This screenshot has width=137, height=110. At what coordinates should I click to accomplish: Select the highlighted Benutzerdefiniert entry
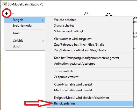click(x=89, y=103)
